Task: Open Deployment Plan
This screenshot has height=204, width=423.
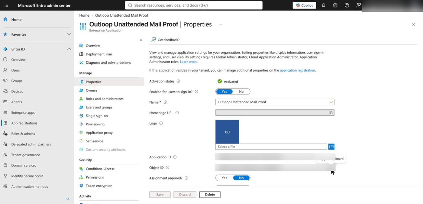Action: pos(99,54)
